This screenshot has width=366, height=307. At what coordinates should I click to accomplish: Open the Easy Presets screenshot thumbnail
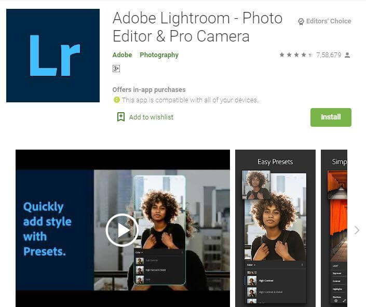pos(276,228)
